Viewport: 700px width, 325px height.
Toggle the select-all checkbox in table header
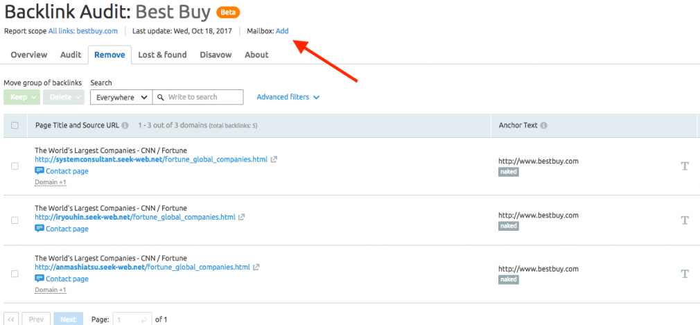pos(15,125)
